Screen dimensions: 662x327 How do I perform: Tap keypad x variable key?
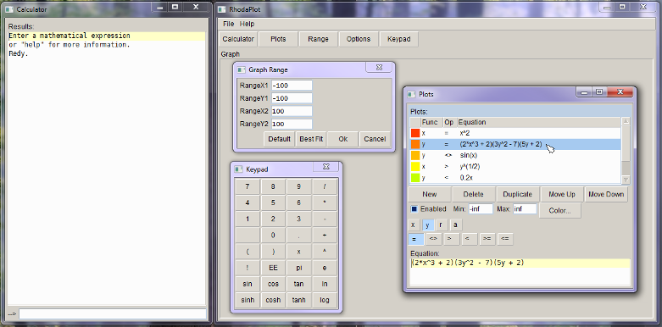pyautogui.click(x=299, y=252)
